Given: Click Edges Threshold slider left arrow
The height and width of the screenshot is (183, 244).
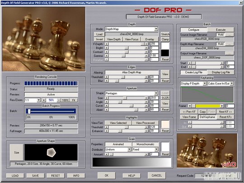Looking at the screenshot, I should 107,77.
